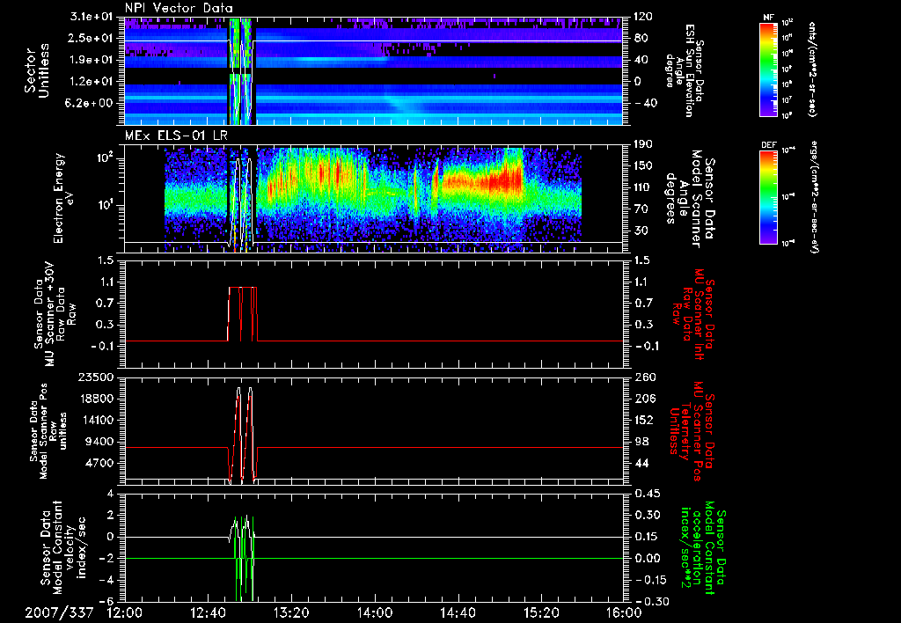901x623 pixels.
Task: Click the green 'Model Constant acceleration' label
Action: 702,547
